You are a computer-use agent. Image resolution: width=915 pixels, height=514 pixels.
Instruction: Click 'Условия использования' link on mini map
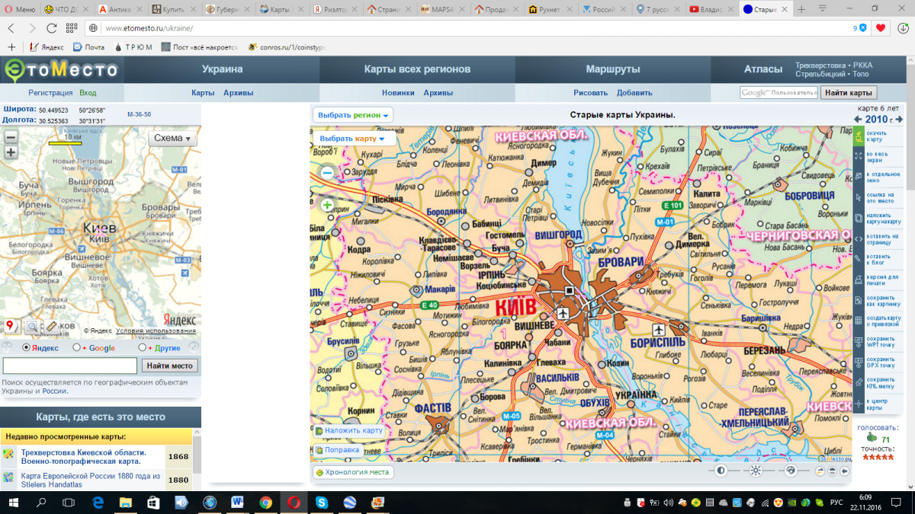(155, 331)
